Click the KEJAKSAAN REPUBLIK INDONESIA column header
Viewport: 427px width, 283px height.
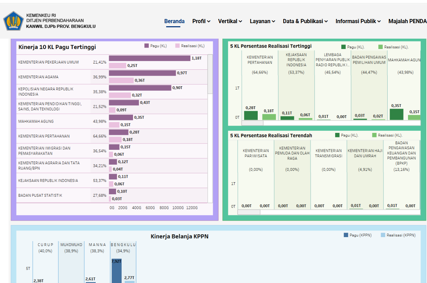296,60
